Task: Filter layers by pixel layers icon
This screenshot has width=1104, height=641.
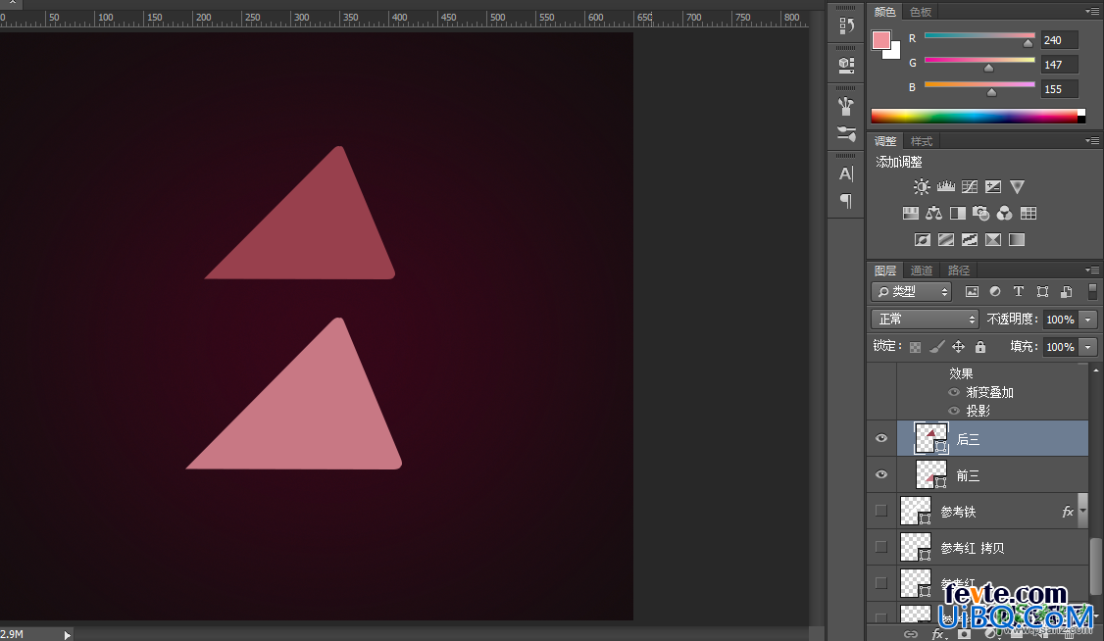Action: 972,291
